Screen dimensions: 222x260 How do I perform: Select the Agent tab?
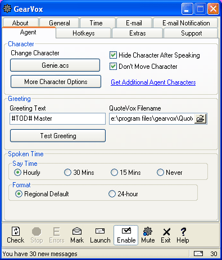coord(28,32)
